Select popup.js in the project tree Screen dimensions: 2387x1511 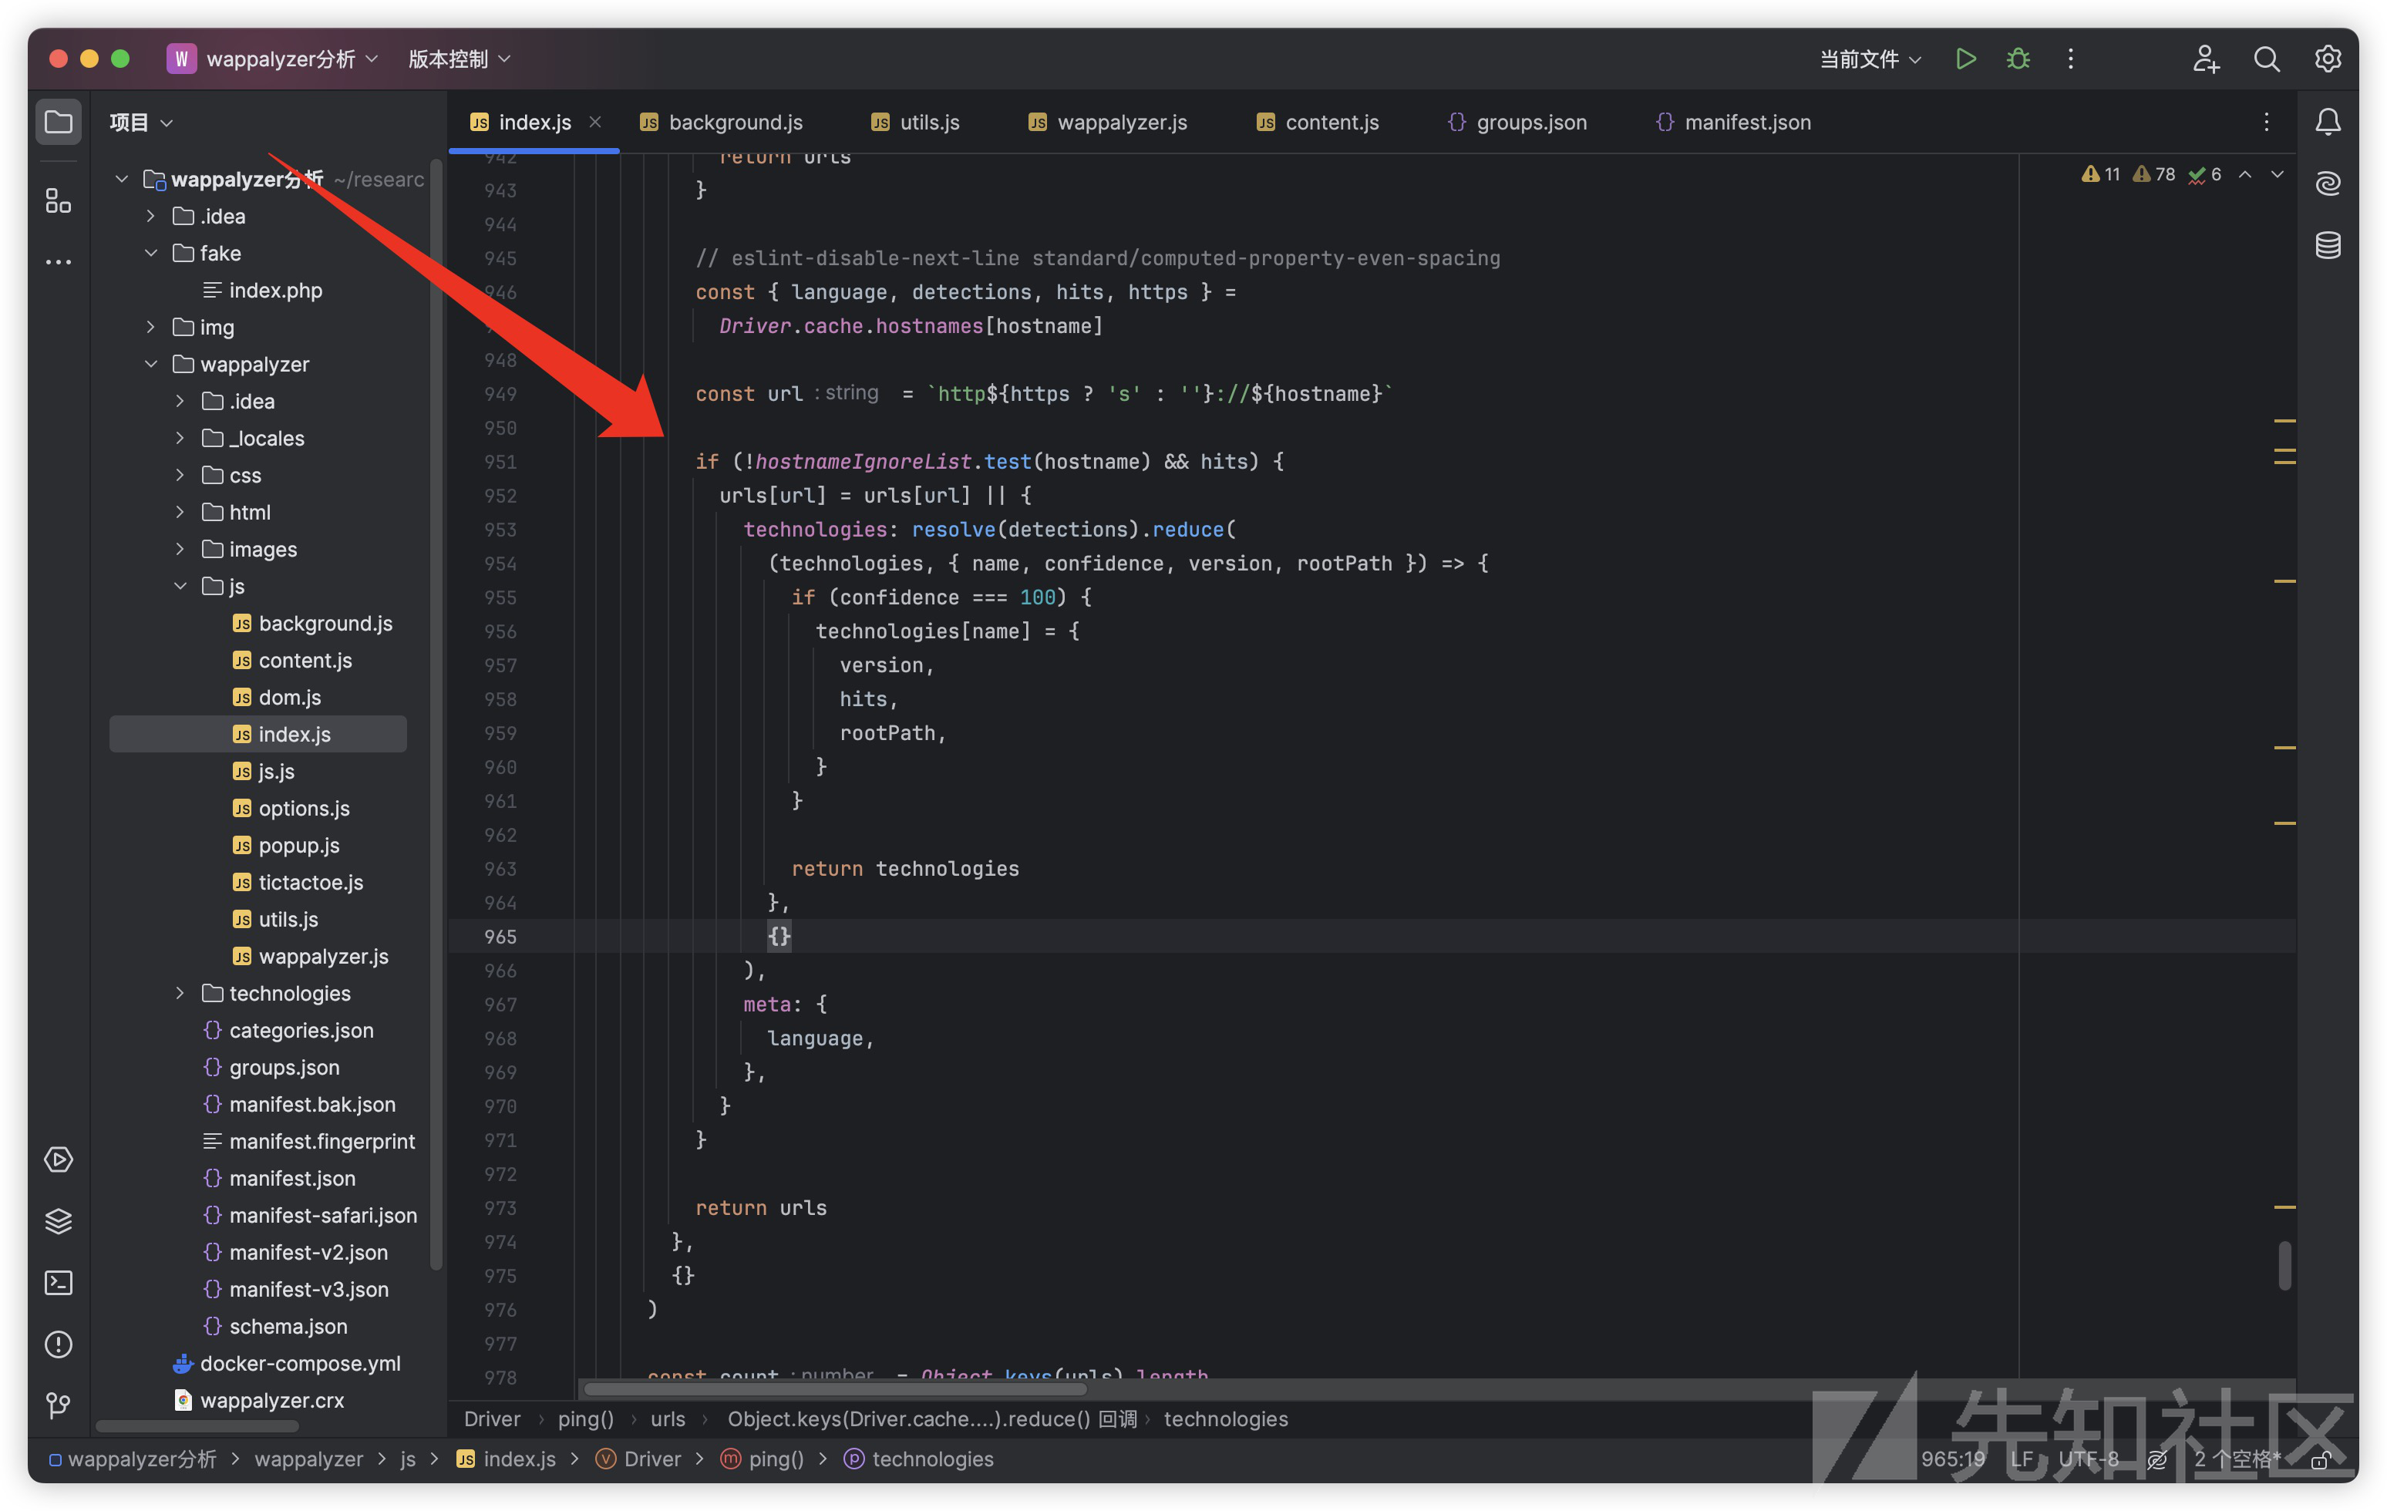click(x=287, y=846)
